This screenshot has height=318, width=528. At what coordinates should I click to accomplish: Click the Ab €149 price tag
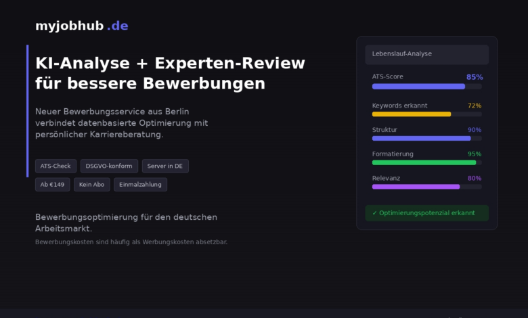click(52, 184)
